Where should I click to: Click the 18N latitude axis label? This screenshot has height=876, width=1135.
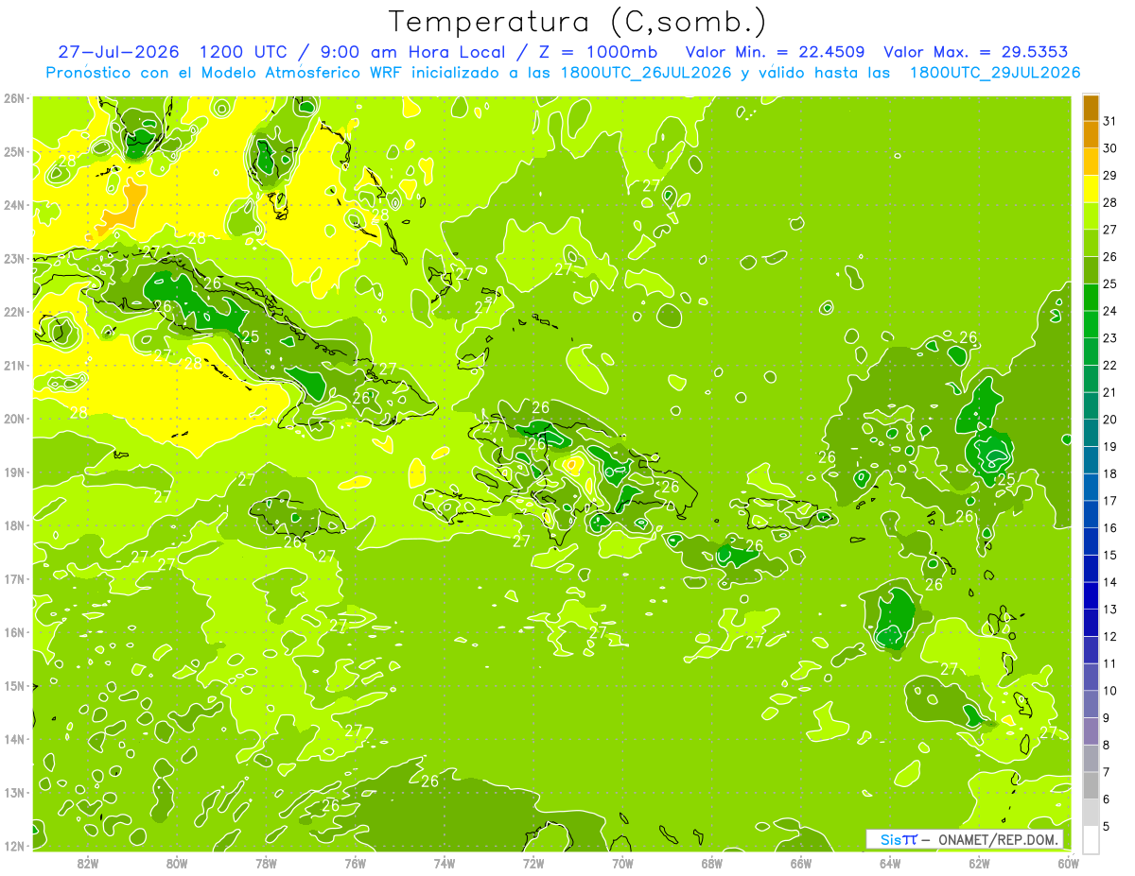coord(14,525)
